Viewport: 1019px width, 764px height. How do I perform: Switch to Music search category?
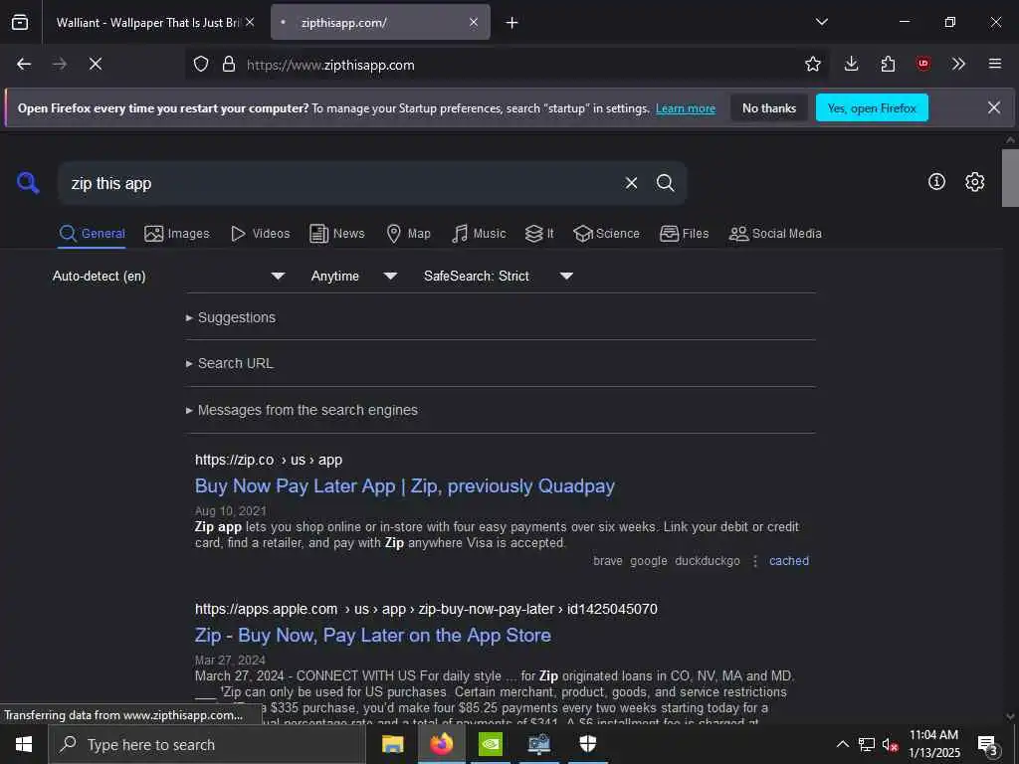pyautogui.click(x=479, y=233)
